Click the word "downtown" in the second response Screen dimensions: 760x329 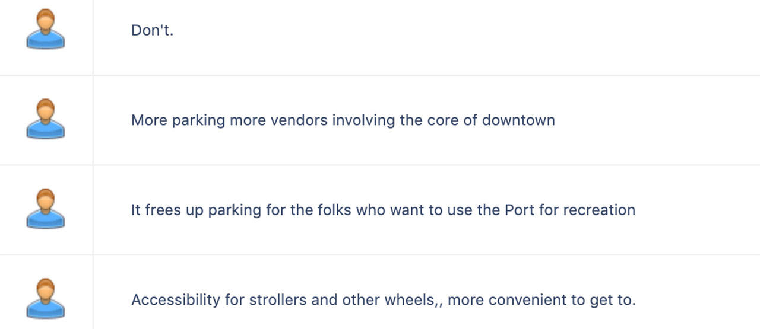click(x=518, y=120)
